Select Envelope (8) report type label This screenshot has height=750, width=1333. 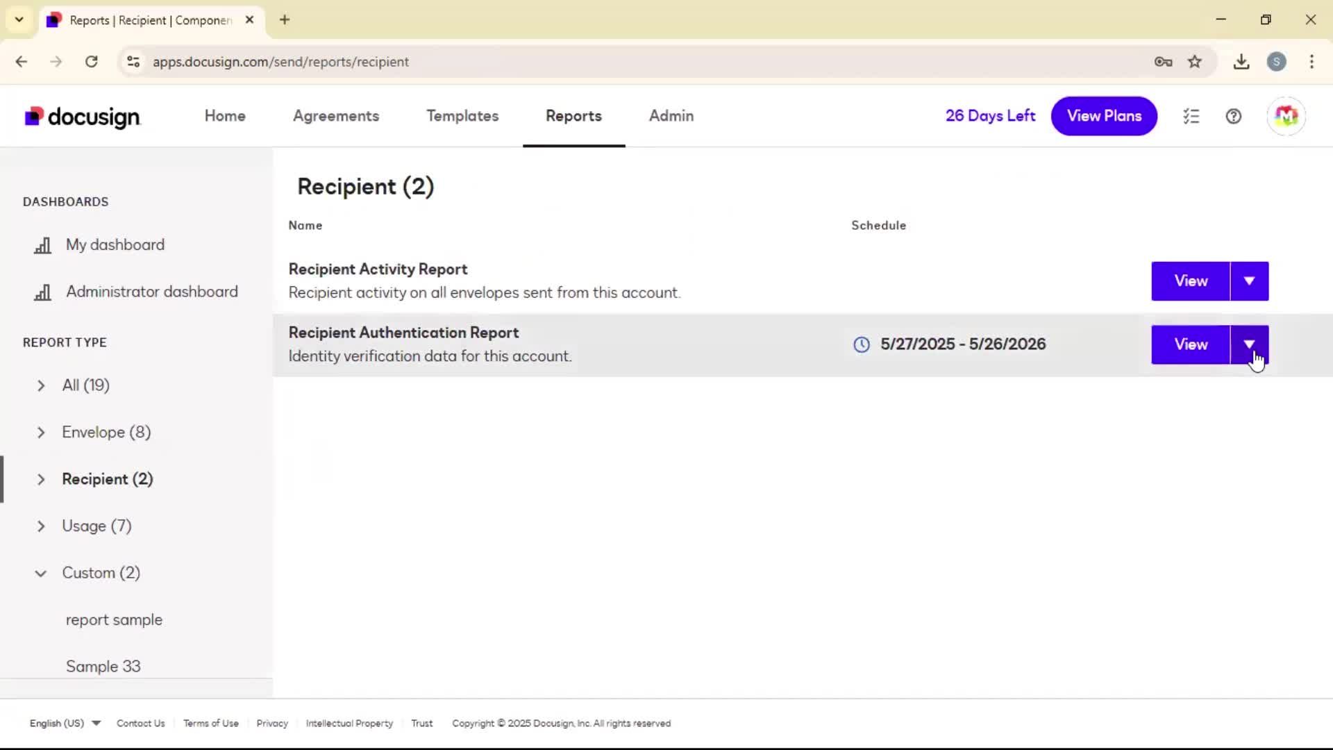[106, 433]
